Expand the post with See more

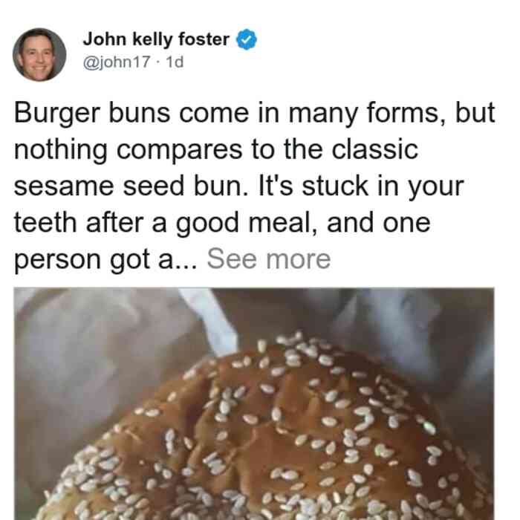269,259
